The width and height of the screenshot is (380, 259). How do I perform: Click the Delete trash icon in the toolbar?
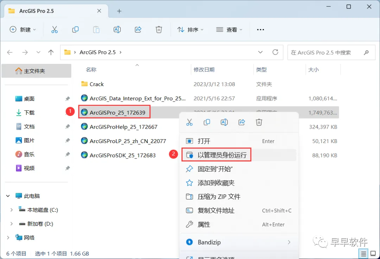pos(159,30)
